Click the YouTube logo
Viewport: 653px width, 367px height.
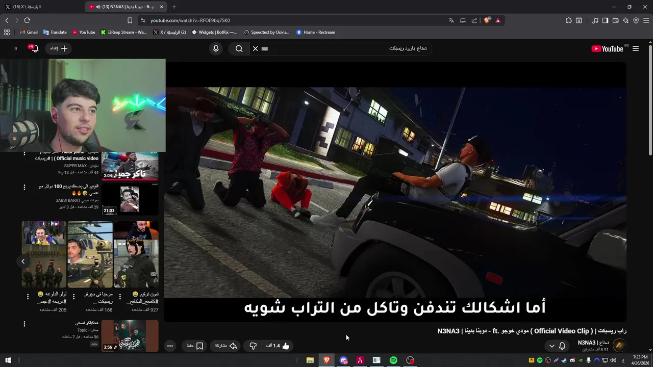607,49
